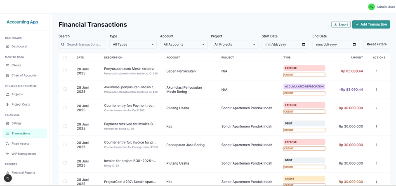Open actions menu for Counter entry Payment row

376,108
